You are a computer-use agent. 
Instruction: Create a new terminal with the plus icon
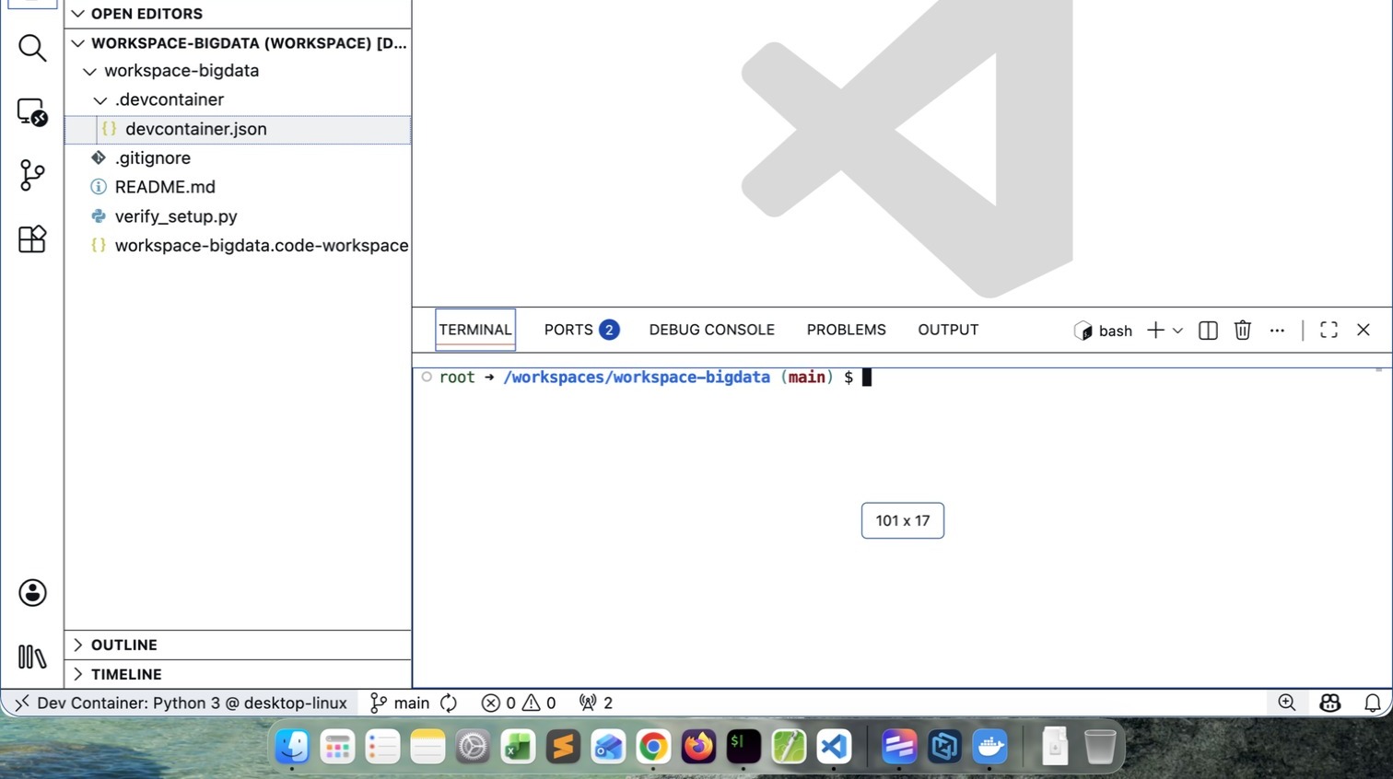pos(1155,330)
